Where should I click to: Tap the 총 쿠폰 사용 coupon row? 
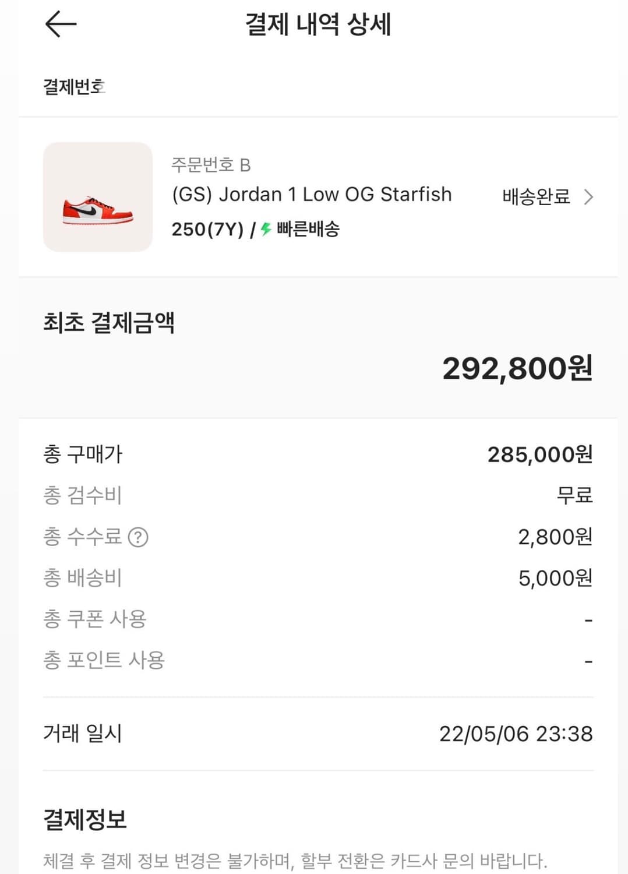pos(95,619)
